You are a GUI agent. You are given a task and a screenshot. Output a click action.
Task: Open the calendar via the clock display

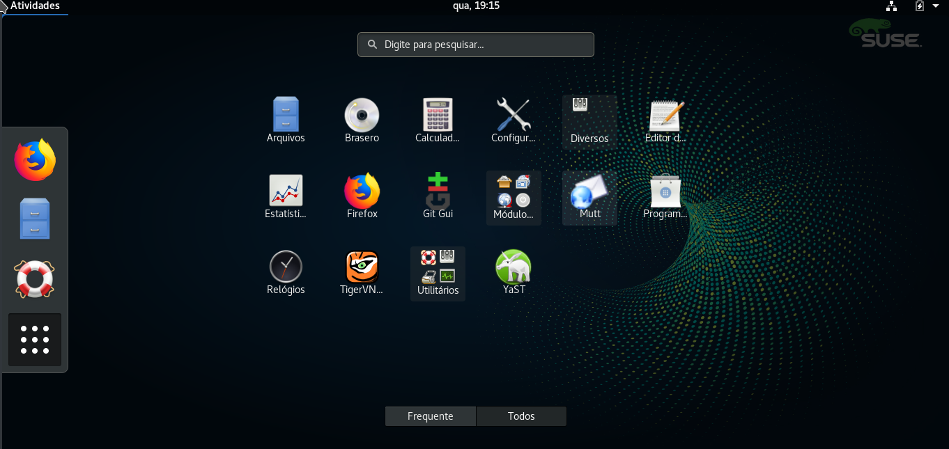click(x=477, y=6)
